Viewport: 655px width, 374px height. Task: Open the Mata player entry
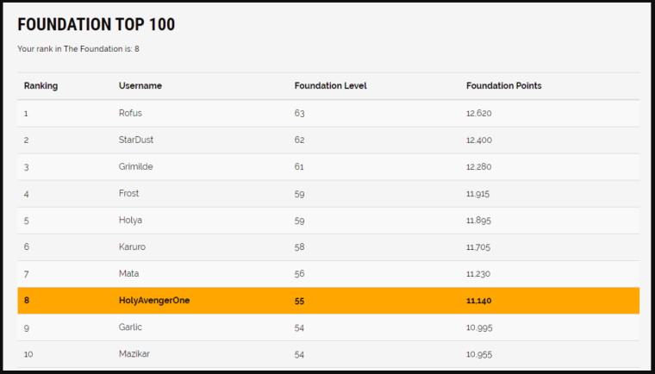click(x=128, y=274)
